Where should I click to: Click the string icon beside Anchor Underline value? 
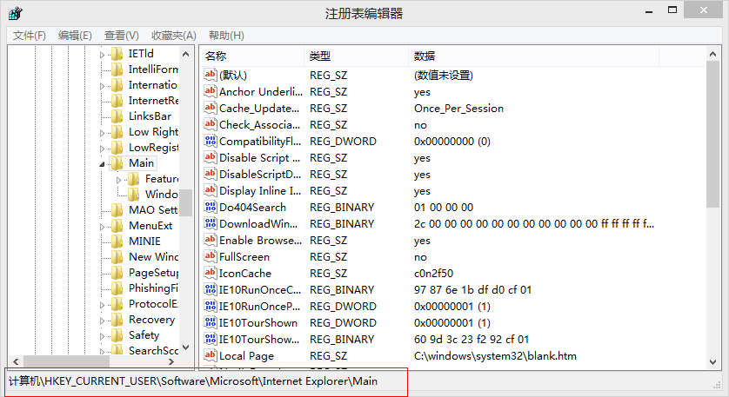pos(210,92)
